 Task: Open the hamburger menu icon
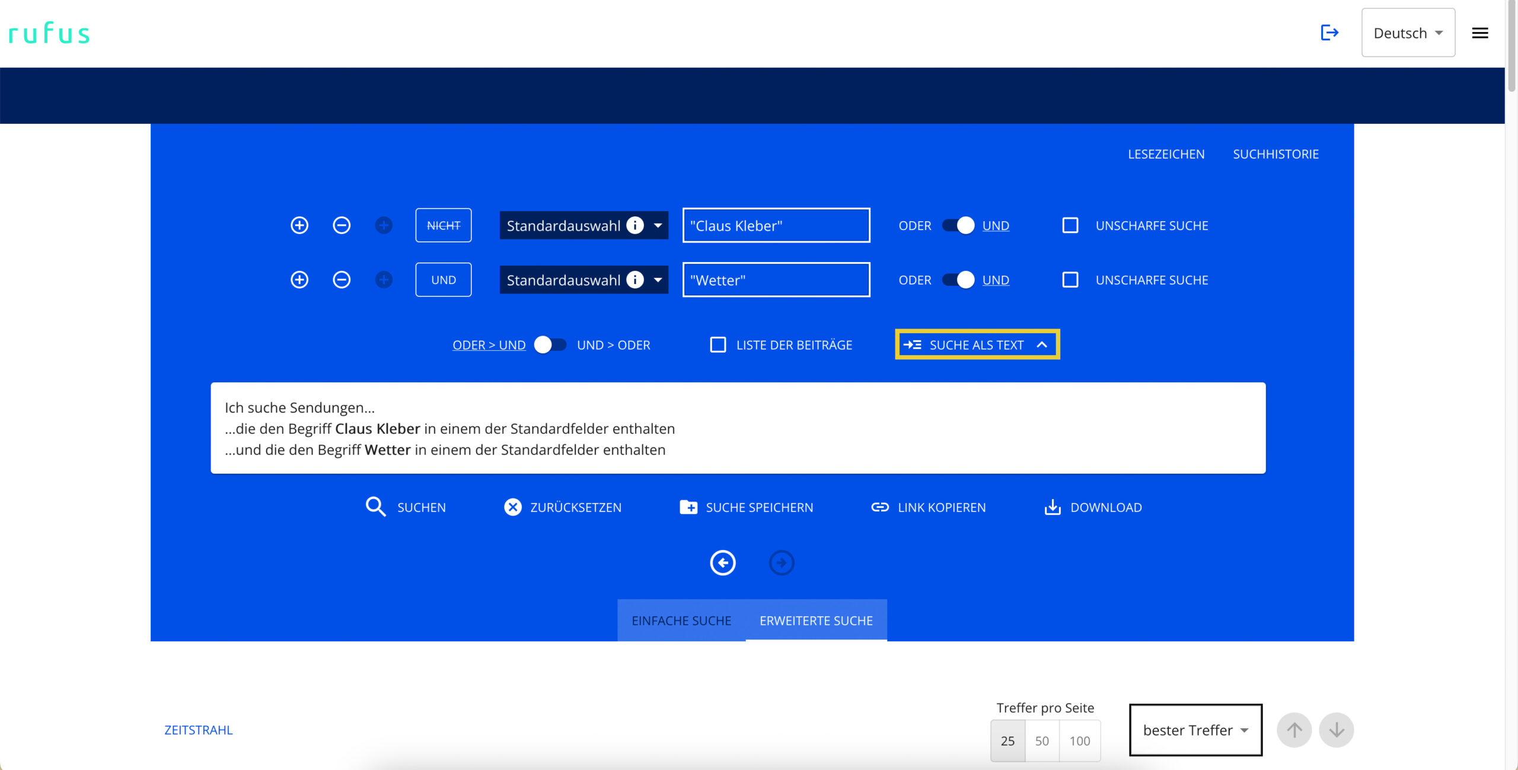click(1479, 33)
